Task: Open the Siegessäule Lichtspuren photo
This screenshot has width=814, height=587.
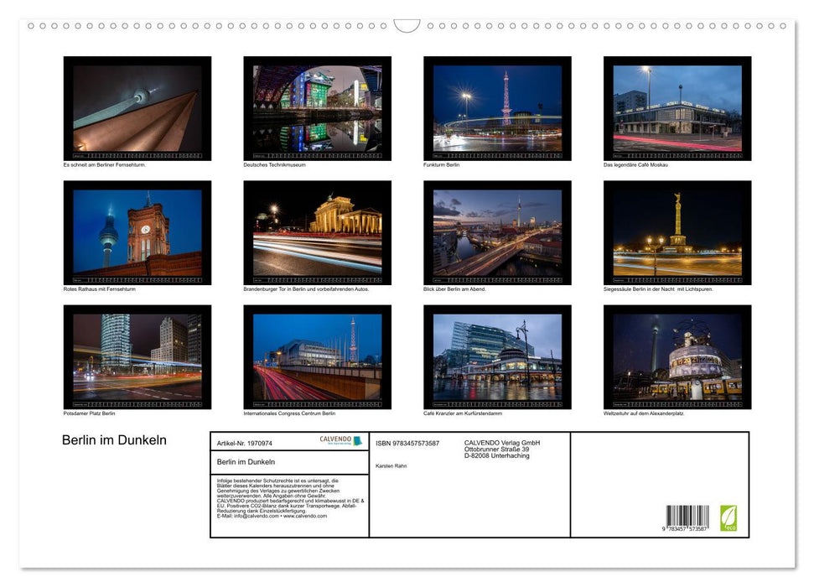Action: (679, 232)
